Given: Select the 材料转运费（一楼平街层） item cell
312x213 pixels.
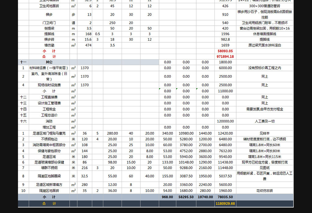Looking at the screenshot, I should [x=49, y=68].
